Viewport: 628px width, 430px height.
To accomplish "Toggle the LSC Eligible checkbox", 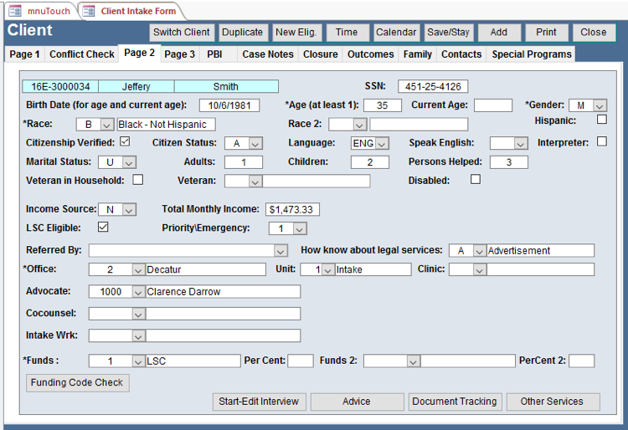I will point(103,227).
